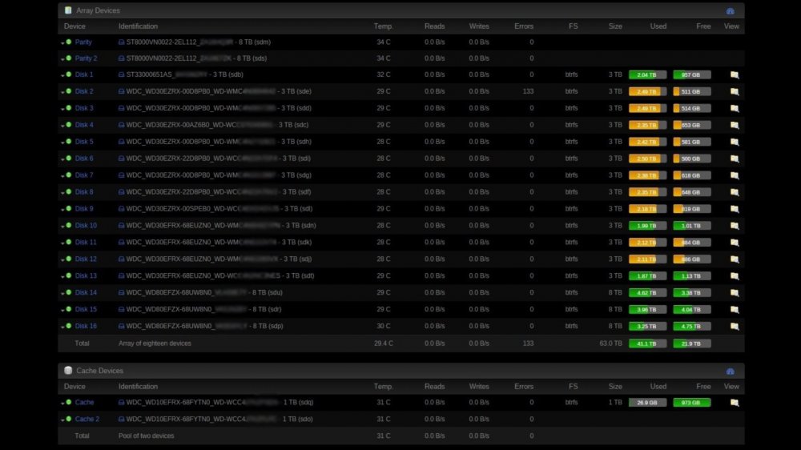801x450 pixels.
Task: Open the dropdown arrow beside Disk 3
Action: [x=62, y=110]
